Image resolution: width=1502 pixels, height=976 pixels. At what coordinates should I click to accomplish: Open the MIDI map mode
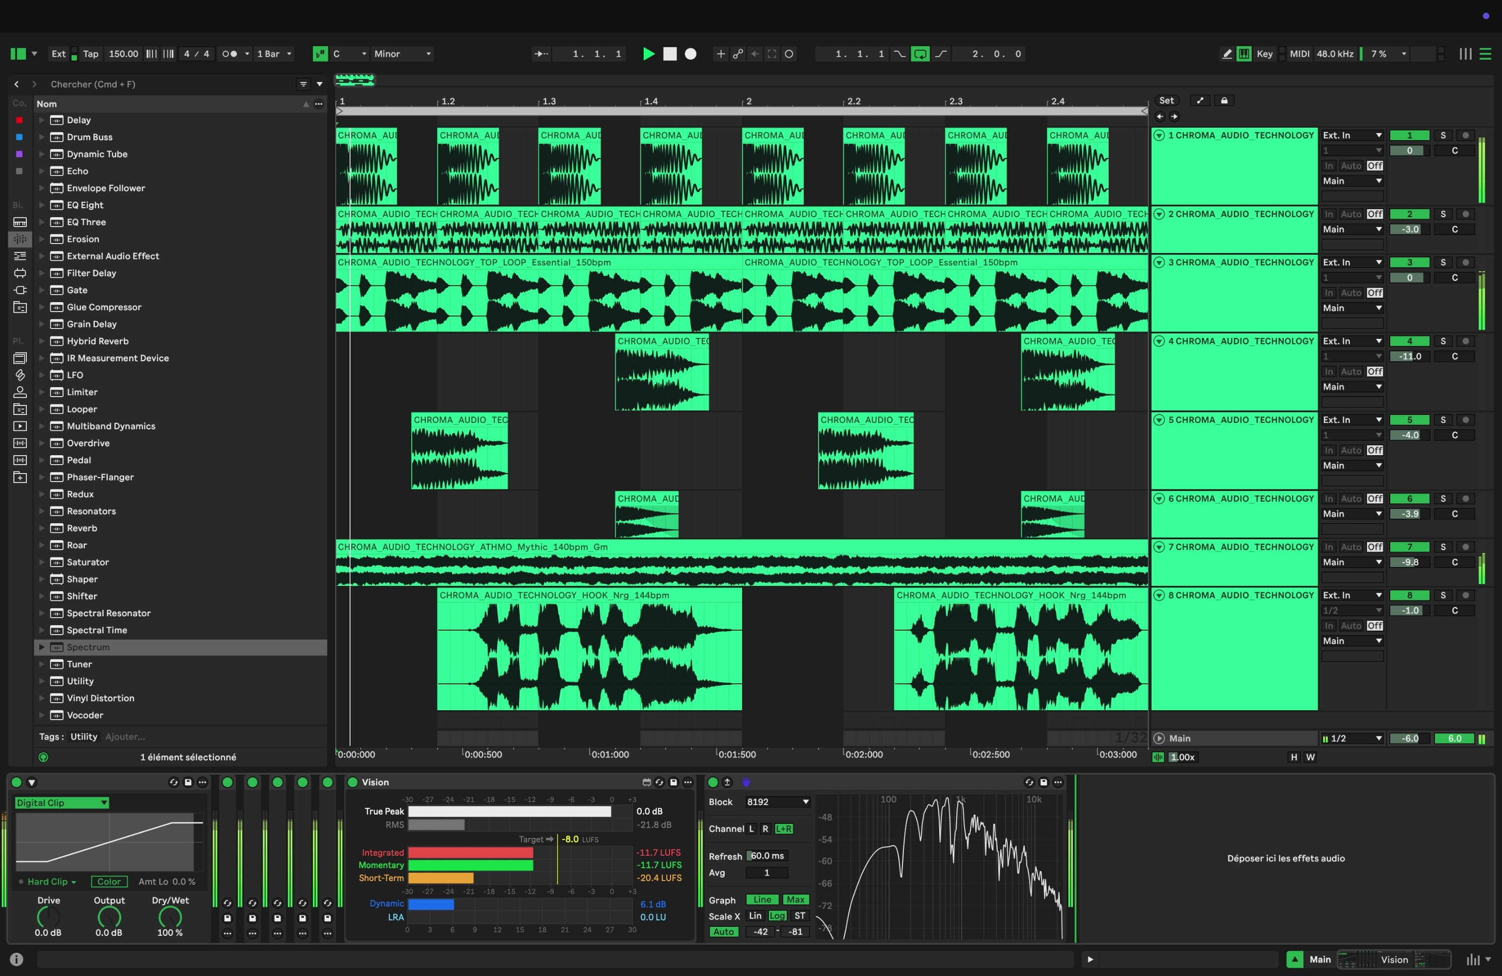click(1299, 54)
